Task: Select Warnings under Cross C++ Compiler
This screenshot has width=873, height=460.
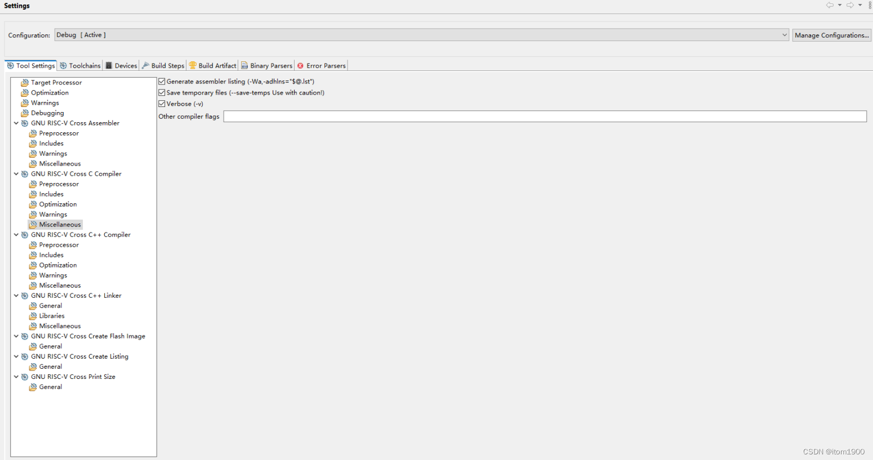Action: click(x=53, y=275)
